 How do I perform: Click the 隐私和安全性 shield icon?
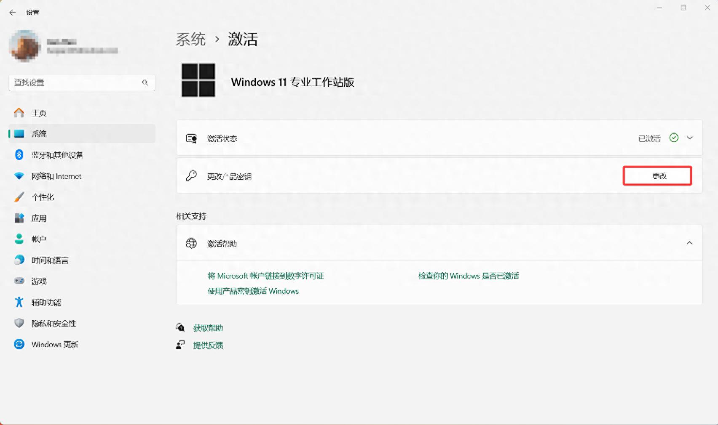(x=19, y=323)
